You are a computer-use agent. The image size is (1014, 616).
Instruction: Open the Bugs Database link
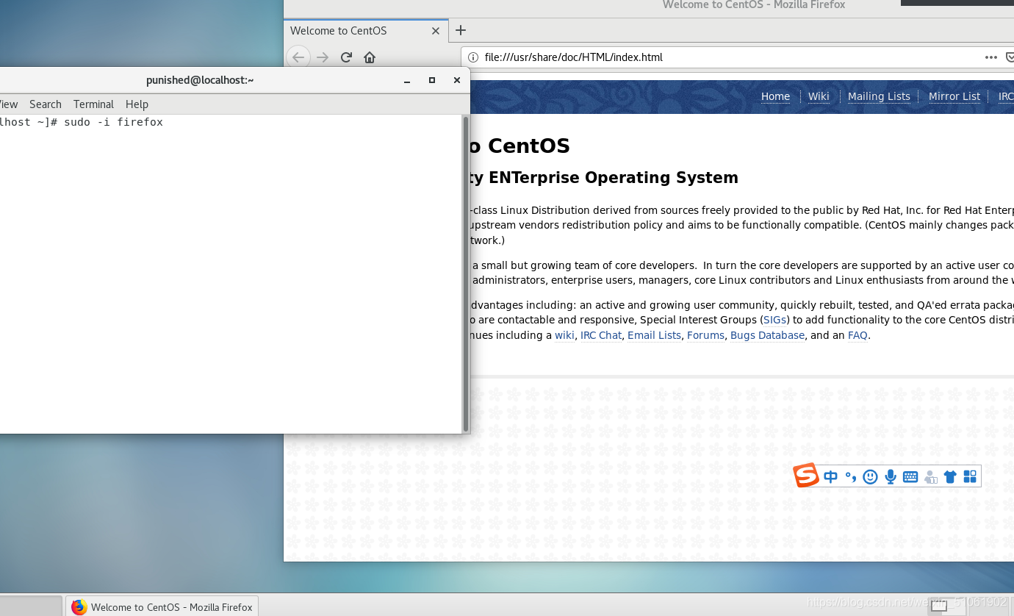click(x=767, y=335)
